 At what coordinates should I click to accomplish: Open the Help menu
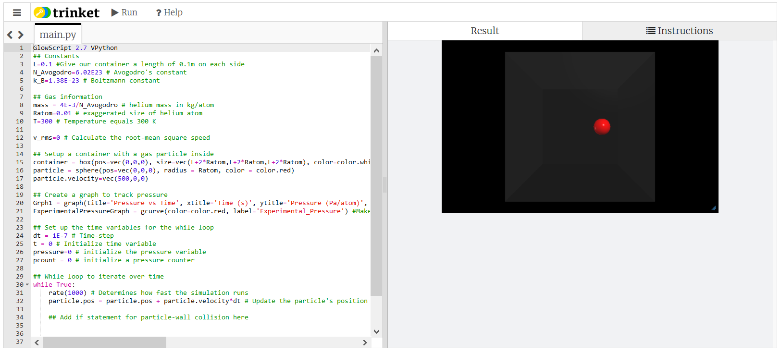(x=169, y=12)
